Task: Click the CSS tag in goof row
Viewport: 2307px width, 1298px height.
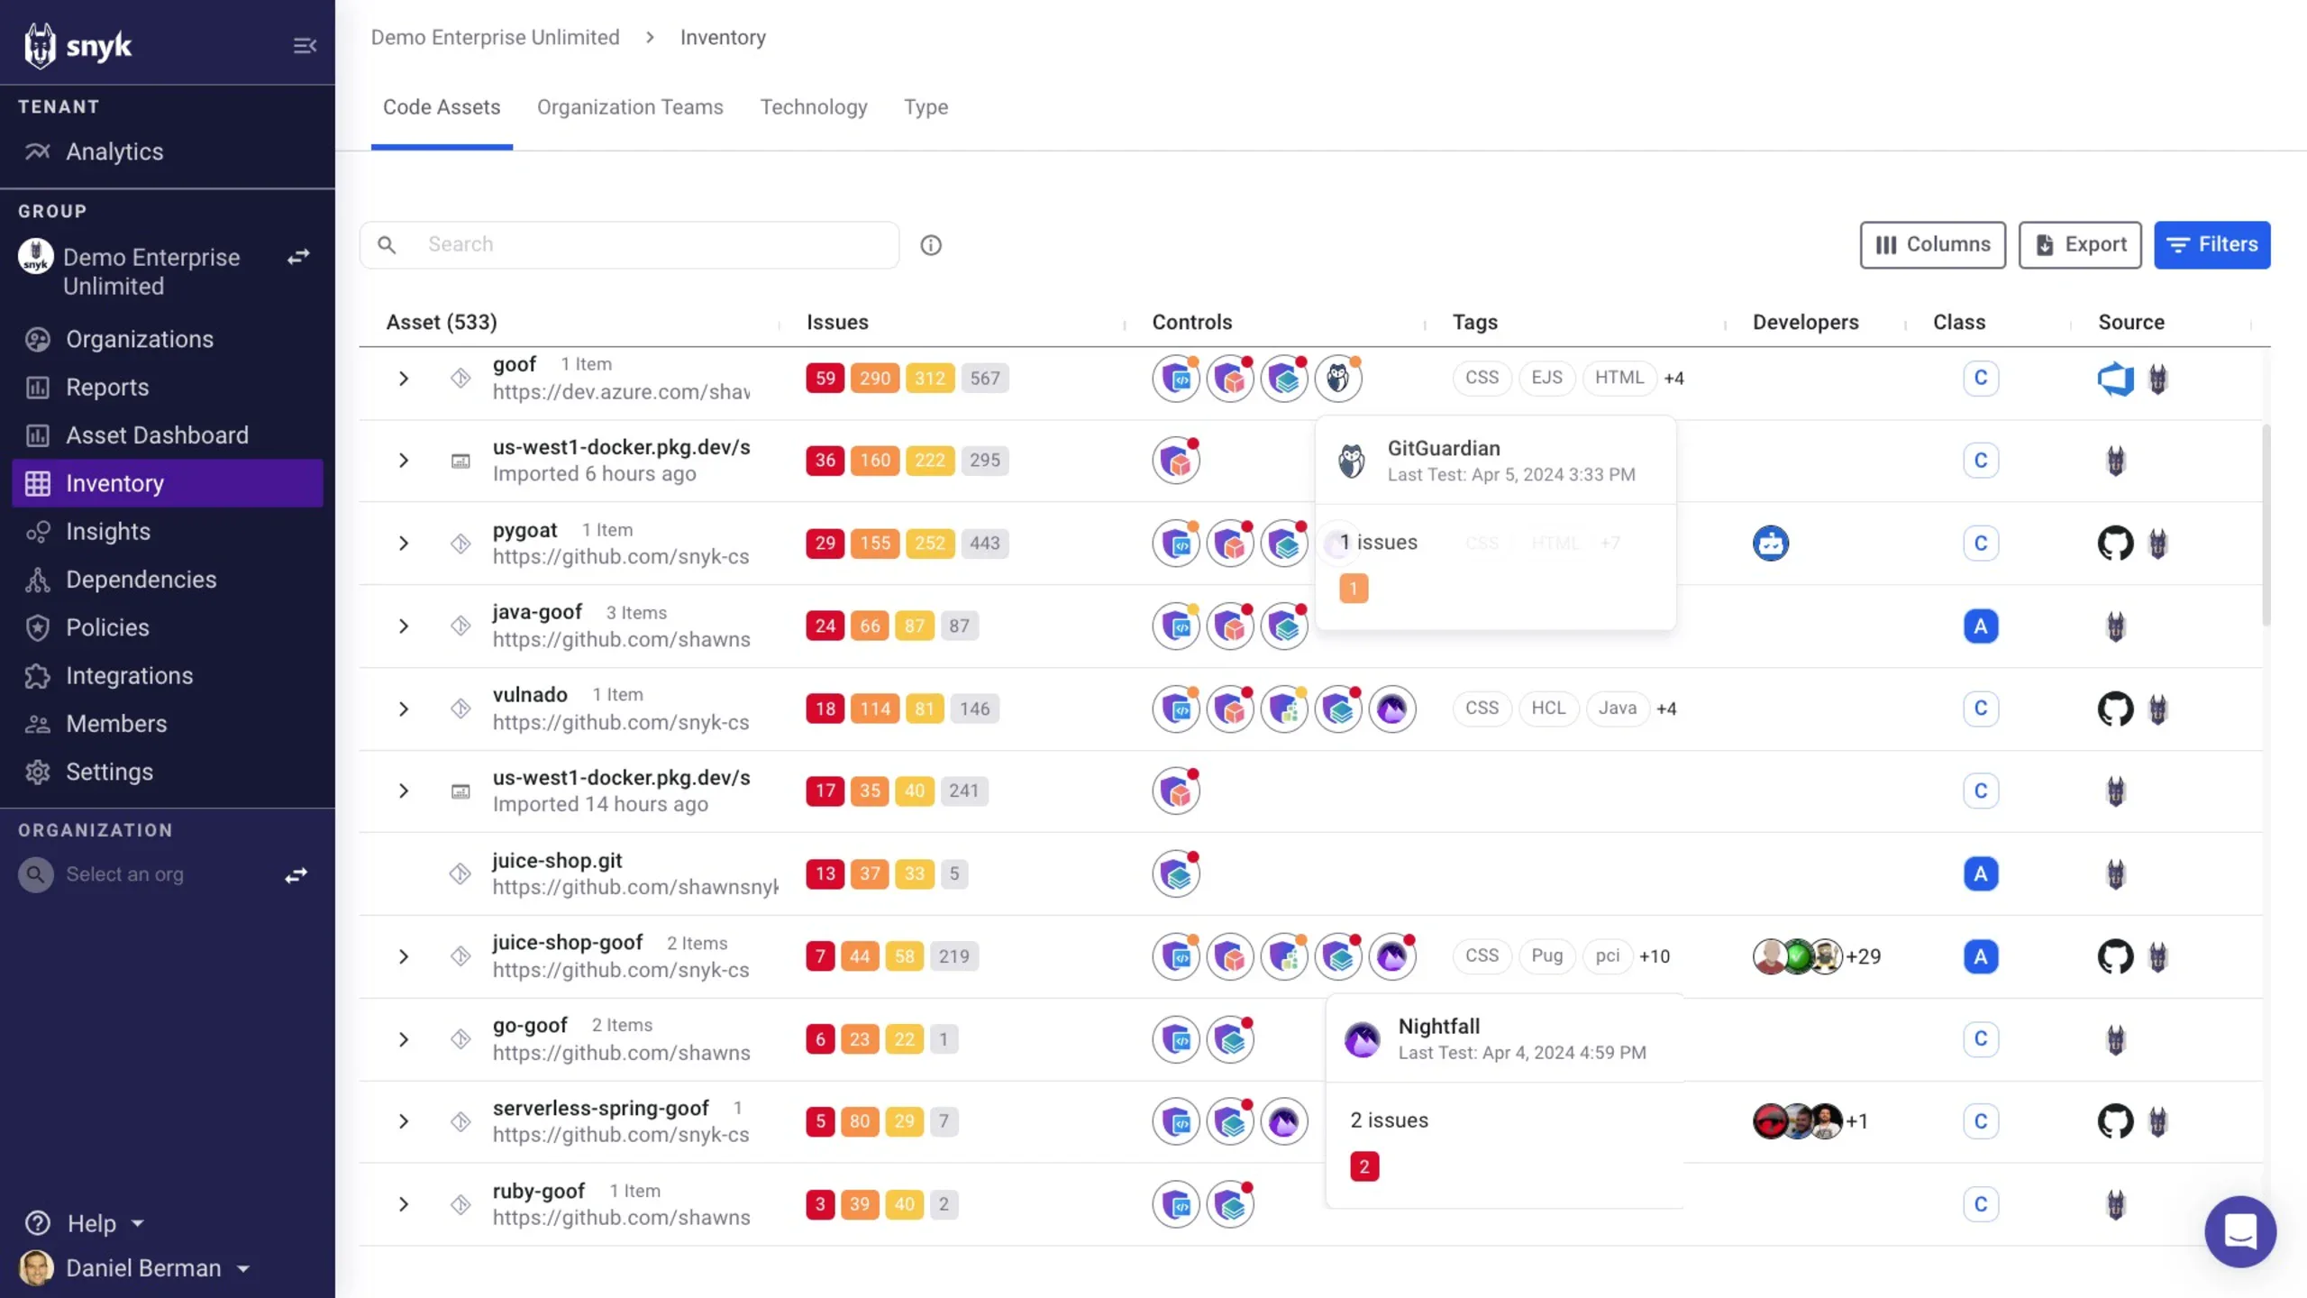Action: 1482,378
